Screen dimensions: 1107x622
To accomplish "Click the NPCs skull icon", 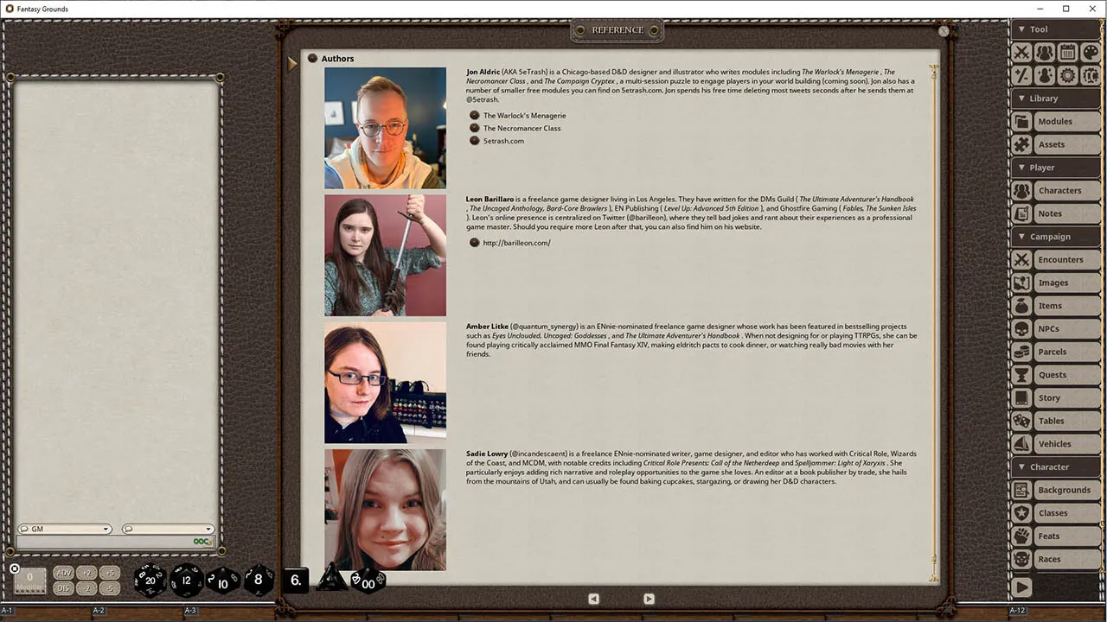I will [1022, 329].
